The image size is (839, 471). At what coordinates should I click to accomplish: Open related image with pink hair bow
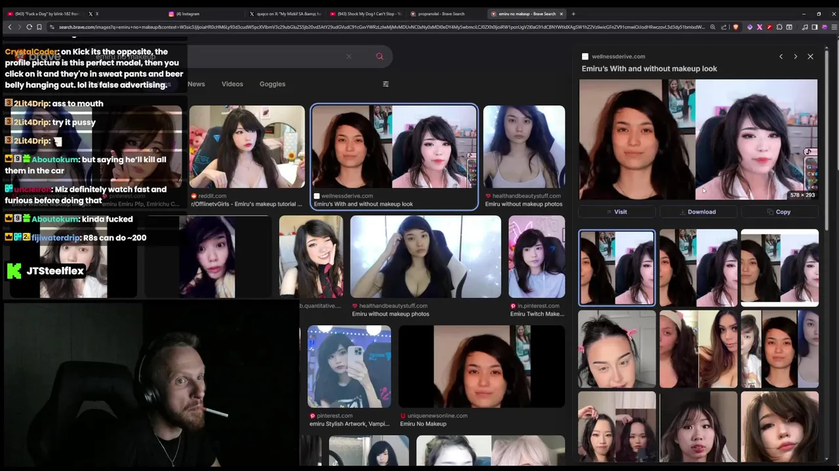617,349
